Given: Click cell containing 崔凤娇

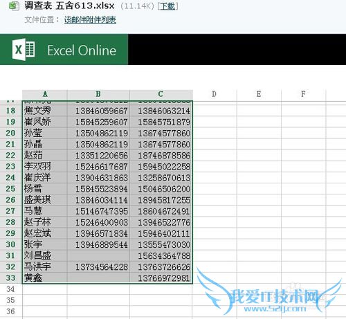Looking at the screenshot, I should point(45,122).
